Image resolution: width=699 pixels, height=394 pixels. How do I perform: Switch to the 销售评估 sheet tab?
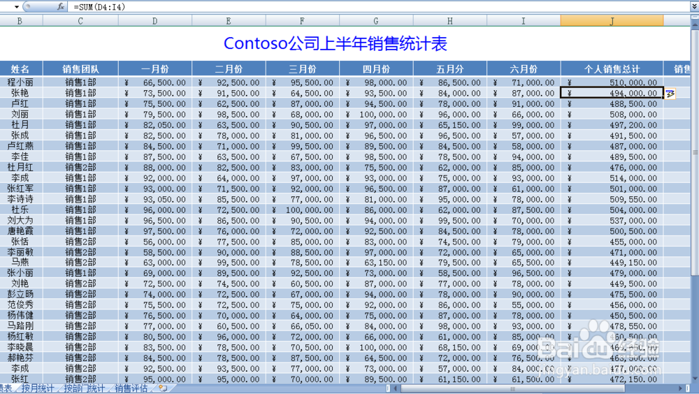(131, 388)
